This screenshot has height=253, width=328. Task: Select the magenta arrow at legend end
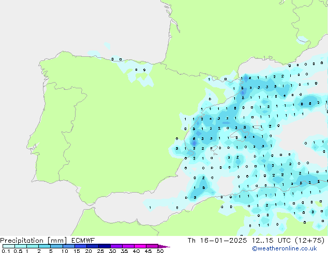click(164, 246)
